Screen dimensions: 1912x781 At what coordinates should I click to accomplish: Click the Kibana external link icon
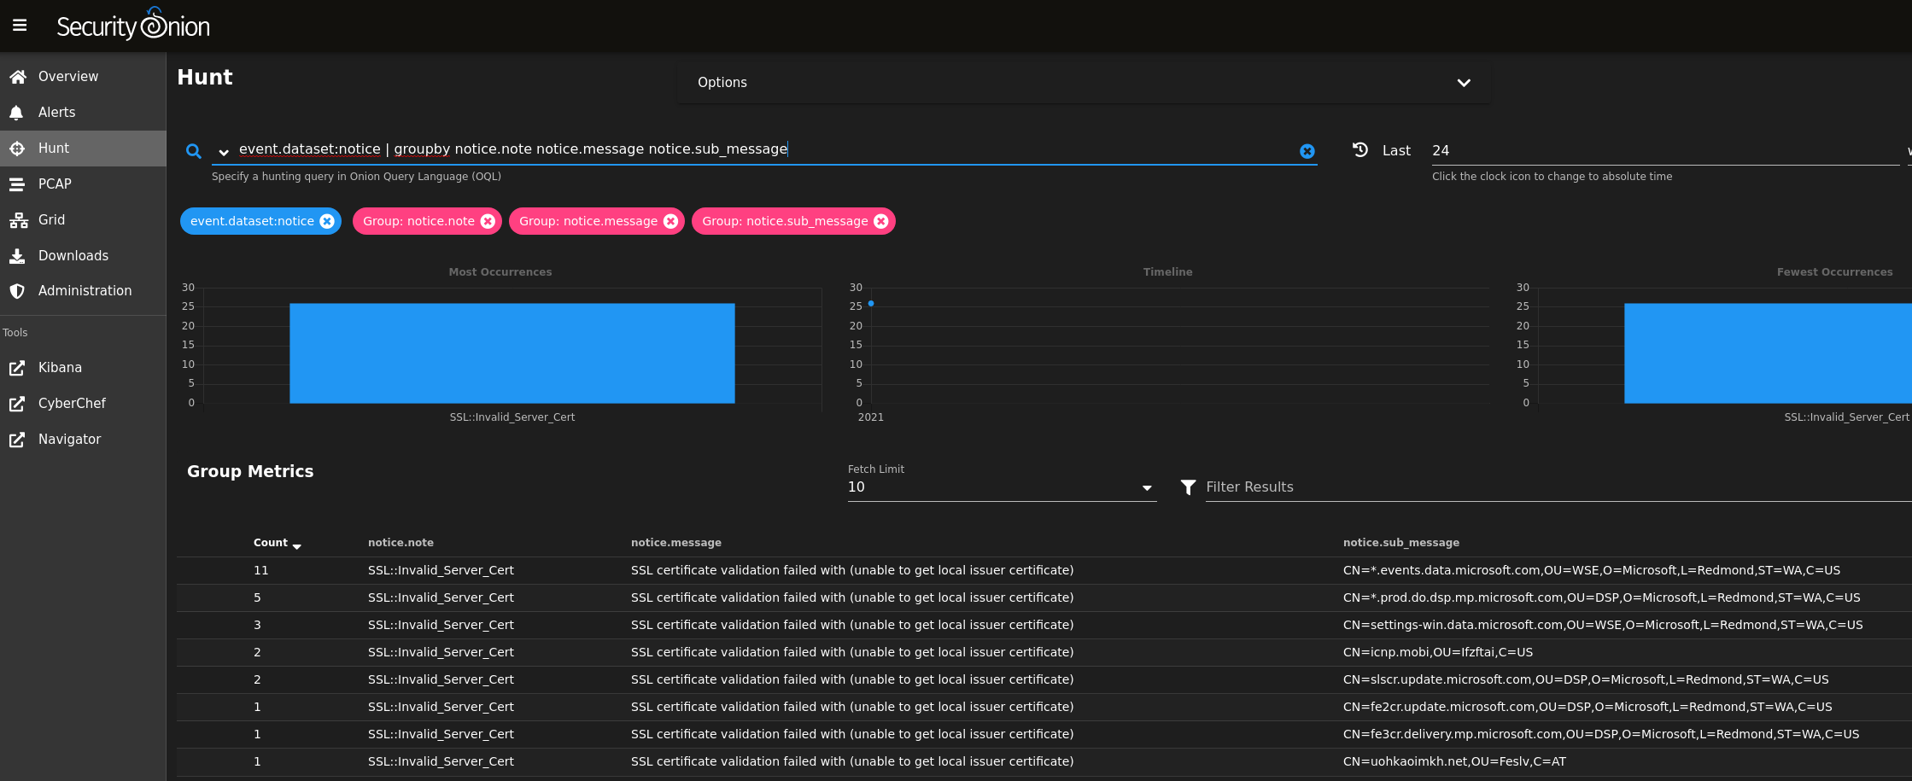tap(17, 368)
